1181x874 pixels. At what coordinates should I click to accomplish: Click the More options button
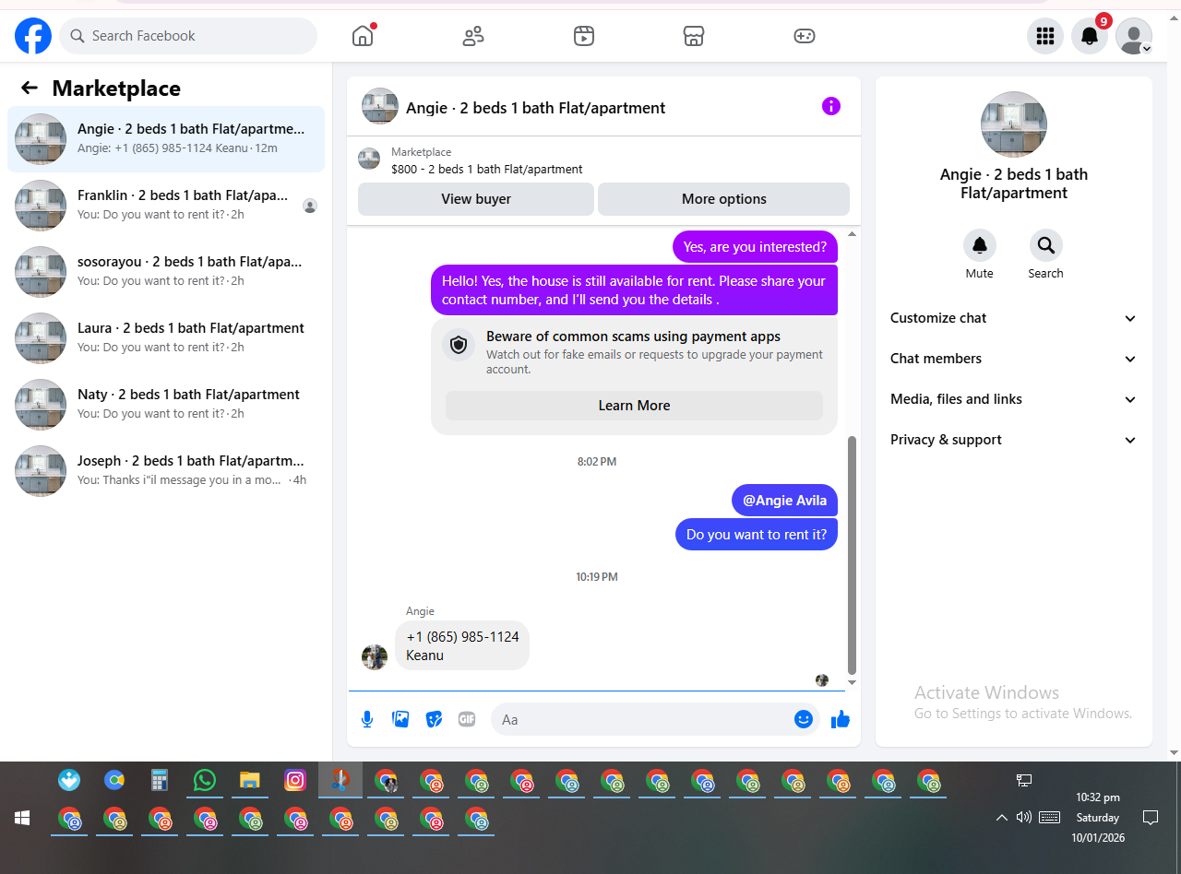(x=724, y=199)
